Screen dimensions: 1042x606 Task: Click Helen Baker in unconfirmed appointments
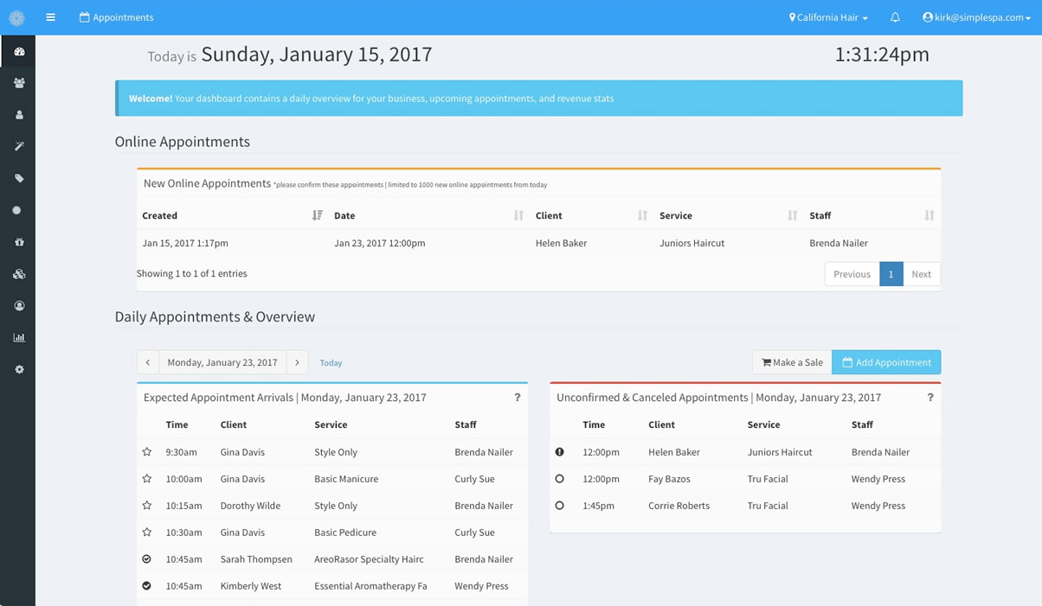coord(674,452)
